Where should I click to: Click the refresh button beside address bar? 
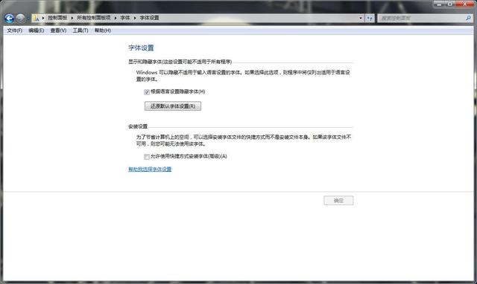coord(370,18)
